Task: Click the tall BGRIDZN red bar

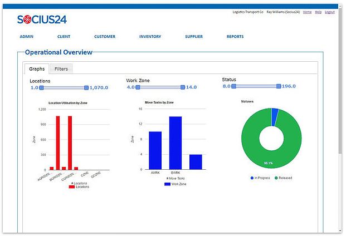Action: 58,143
